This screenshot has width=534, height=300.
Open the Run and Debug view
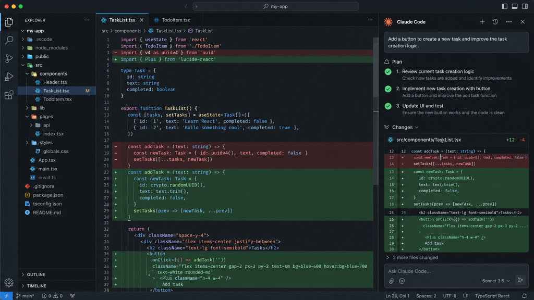[9, 77]
